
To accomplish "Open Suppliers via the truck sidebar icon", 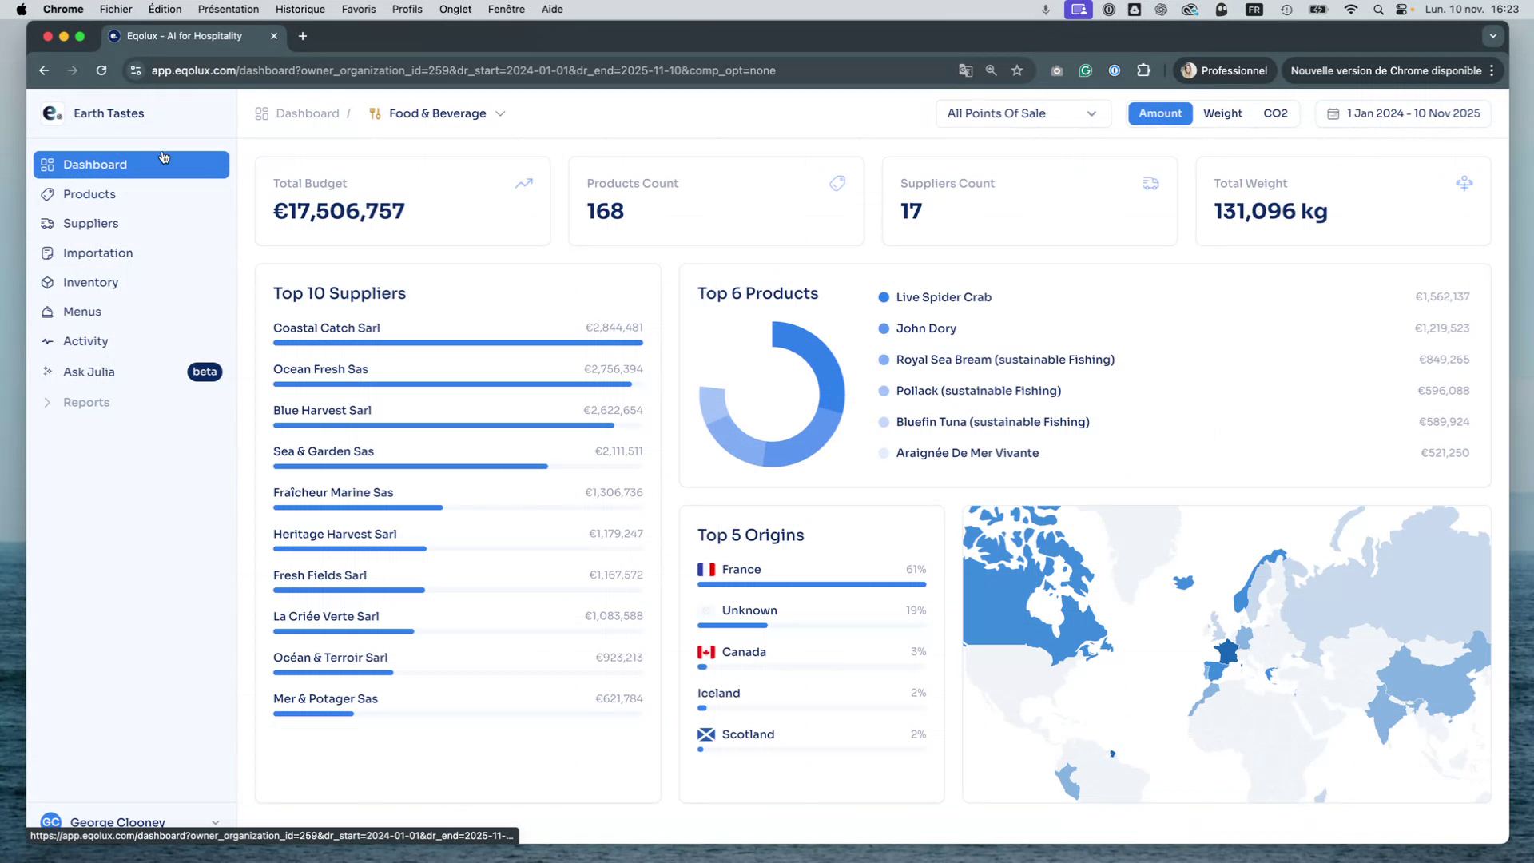I will click(47, 224).
